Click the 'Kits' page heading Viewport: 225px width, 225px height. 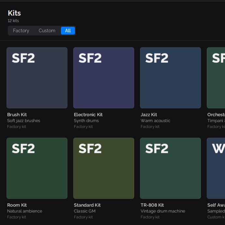(x=14, y=13)
